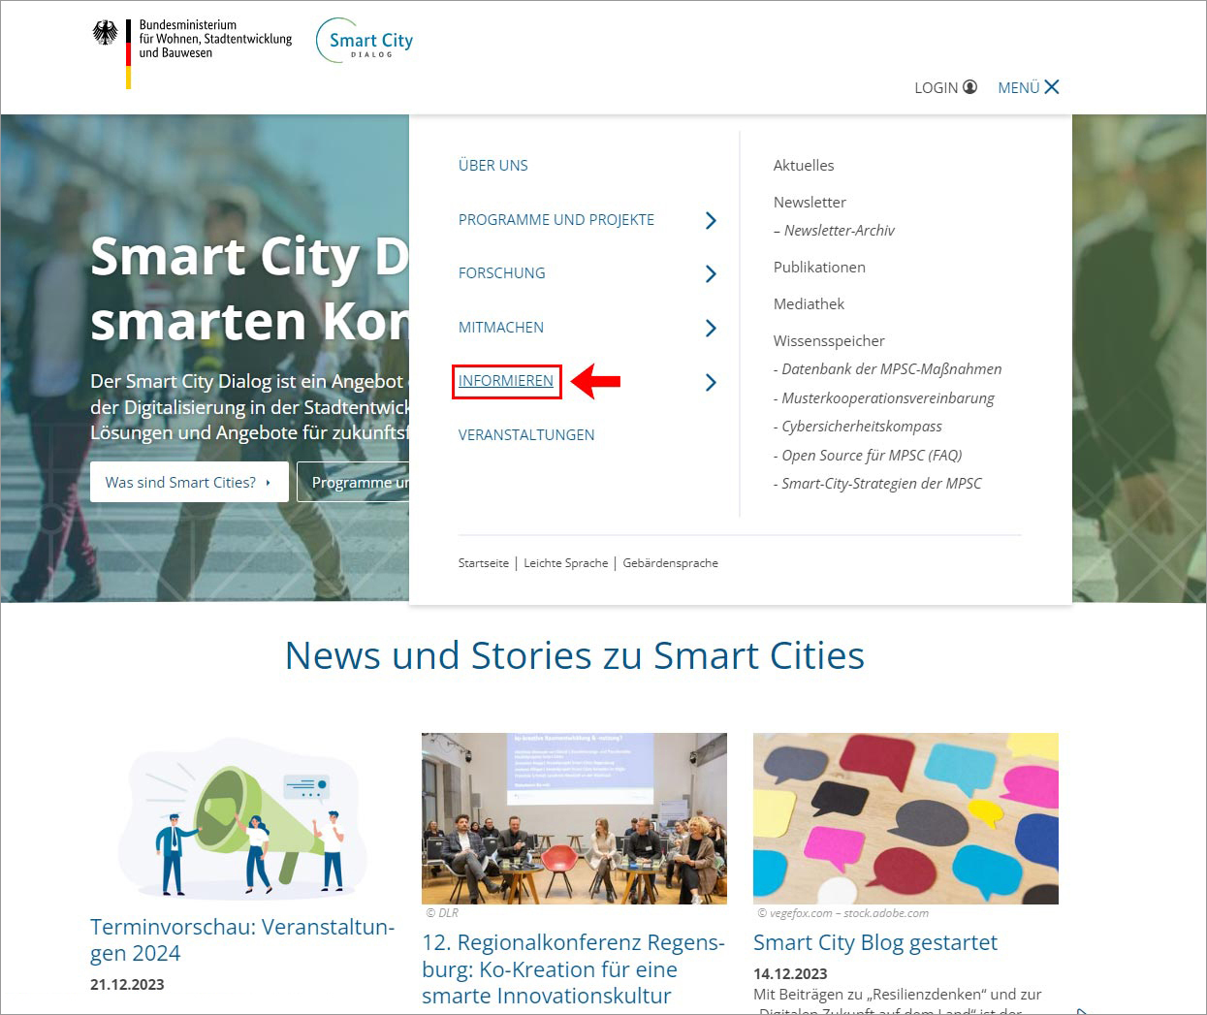Viewport: 1207px width, 1015px height.
Task: Open Datenbank der MPSC-Maßnahmen
Action: click(x=891, y=369)
